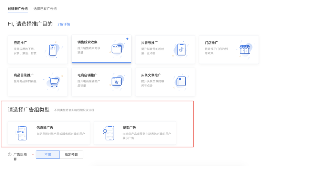Choose 信息流广告 ad group type
321x169 pixels.
click(45, 128)
